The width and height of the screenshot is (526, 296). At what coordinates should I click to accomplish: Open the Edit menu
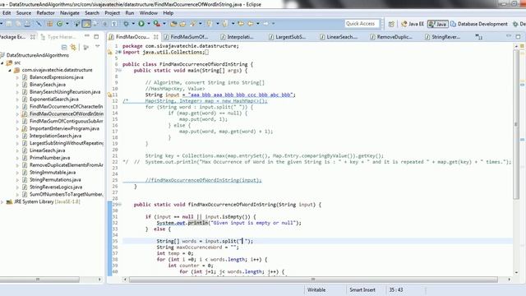tap(7, 13)
